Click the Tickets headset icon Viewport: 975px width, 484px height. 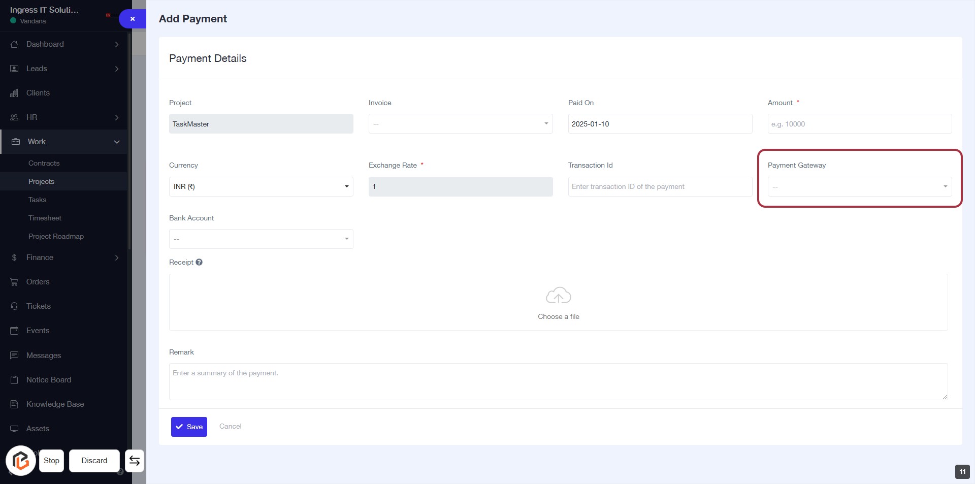[14, 306]
